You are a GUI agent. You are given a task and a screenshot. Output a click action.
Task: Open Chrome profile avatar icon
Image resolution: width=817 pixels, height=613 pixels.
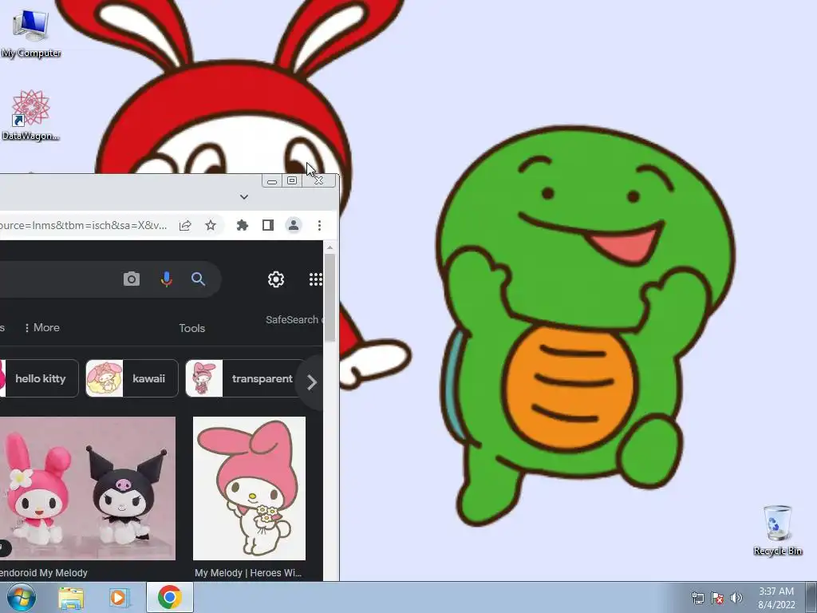point(294,225)
